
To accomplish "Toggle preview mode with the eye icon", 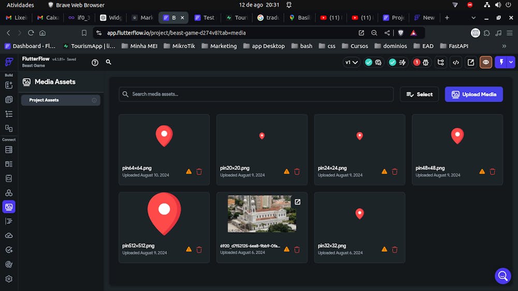I will click(486, 62).
